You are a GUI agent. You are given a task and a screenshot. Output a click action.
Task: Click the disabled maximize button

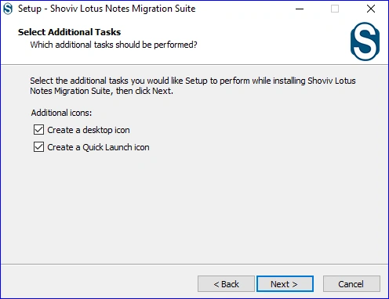pos(335,9)
